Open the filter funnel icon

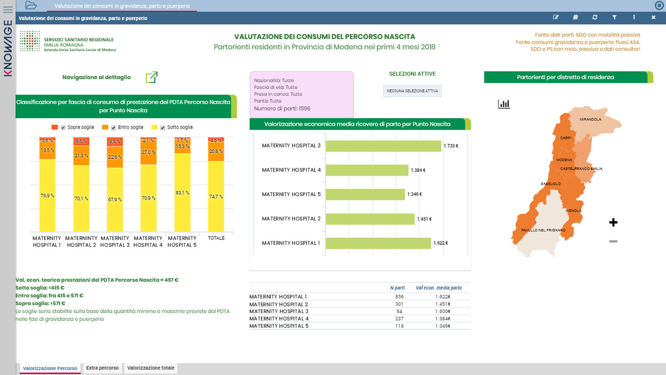(614, 18)
